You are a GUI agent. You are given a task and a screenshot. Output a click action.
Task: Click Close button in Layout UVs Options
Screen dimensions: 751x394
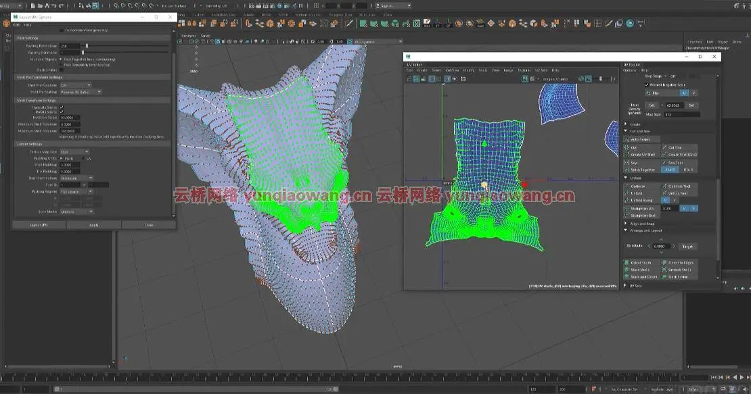tap(149, 225)
